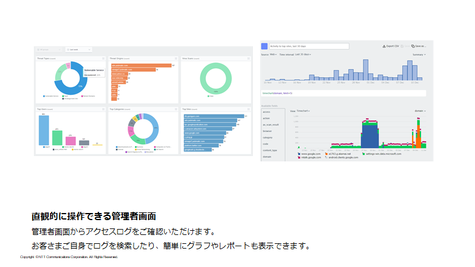The width and height of the screenshot is (475, 267).
Task: Toggle a1763.g.akamai.net legend series
Action: [340, 154]
